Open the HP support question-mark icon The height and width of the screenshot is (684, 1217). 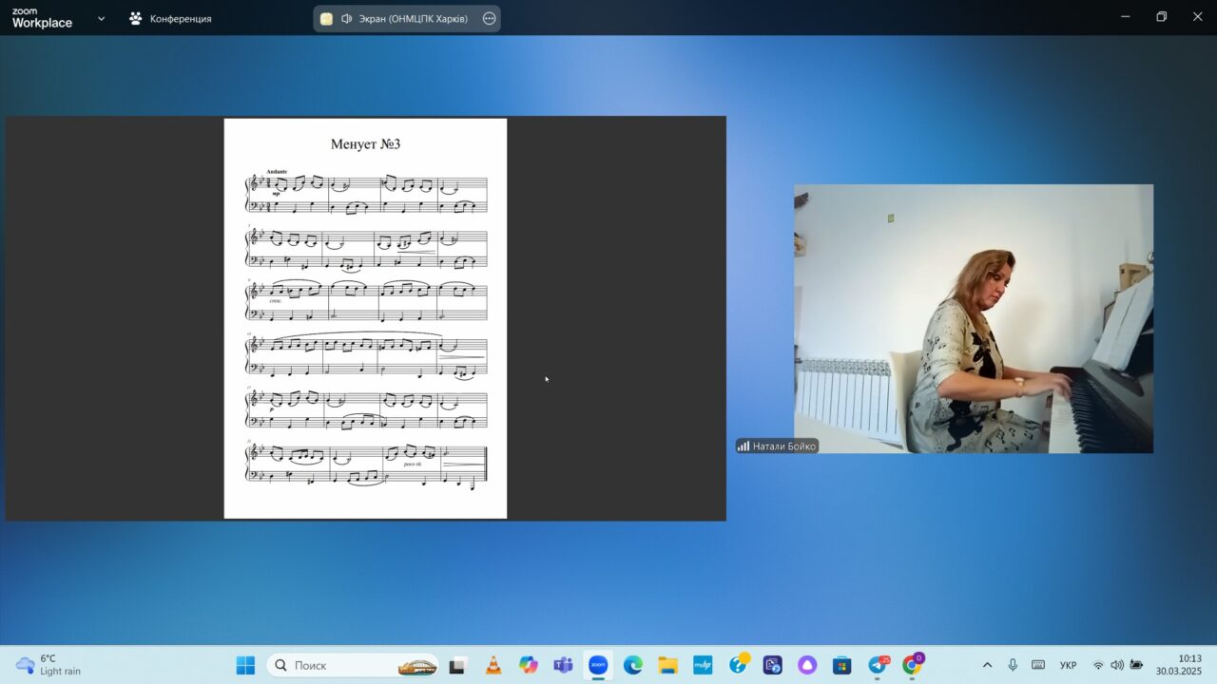pyautogui.click(x=738, y=665)
